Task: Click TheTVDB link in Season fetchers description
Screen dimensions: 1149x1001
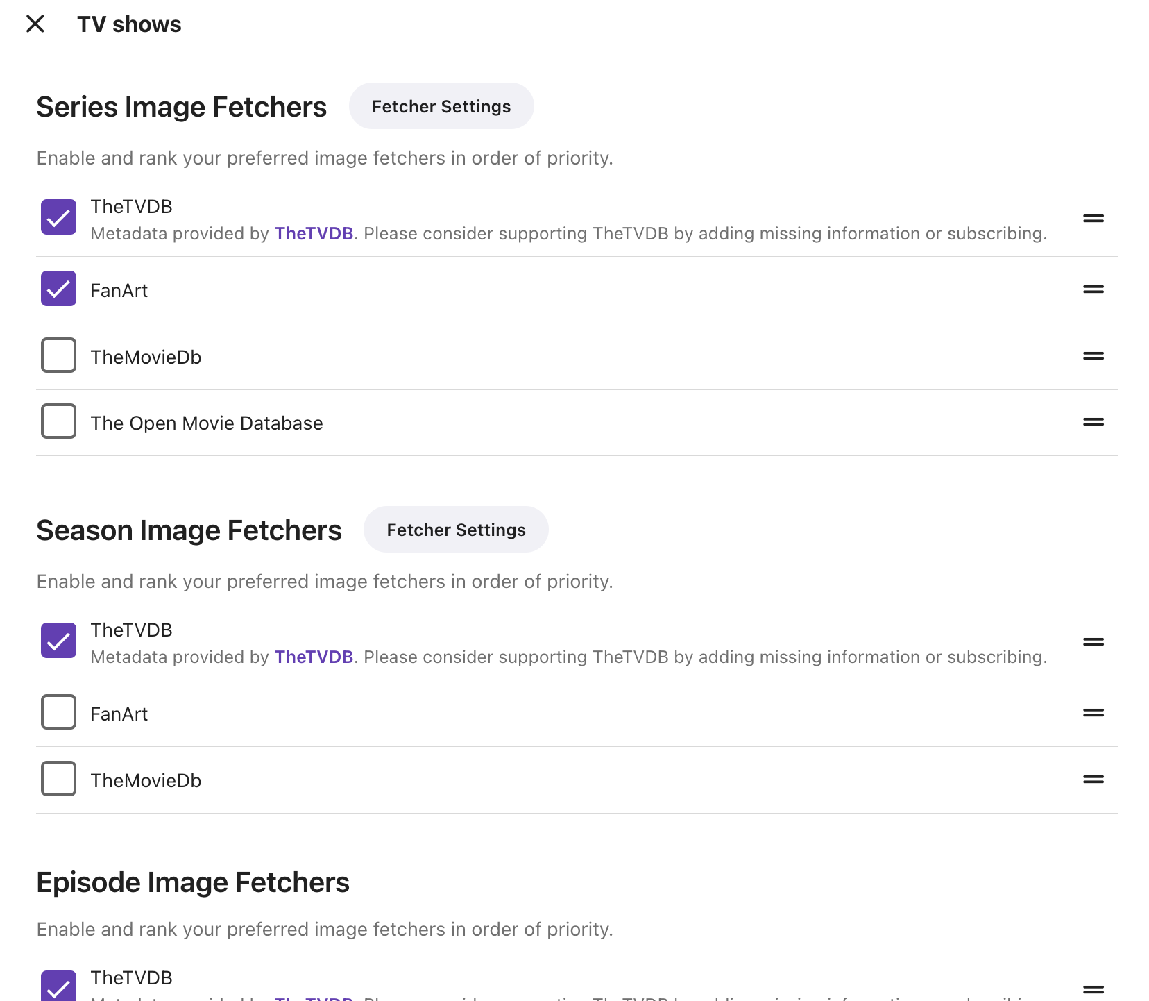Action: (314, 657)
